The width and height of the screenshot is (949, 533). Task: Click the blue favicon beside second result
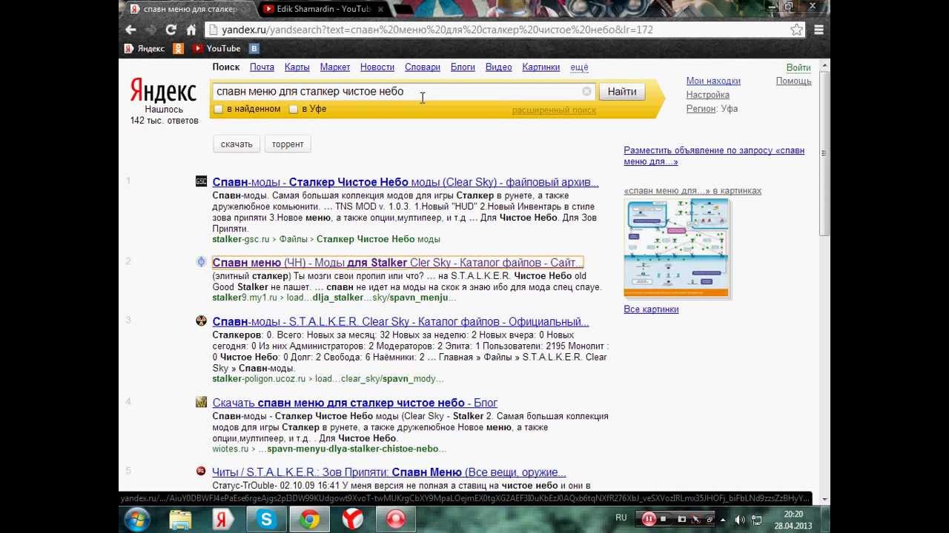201,261
